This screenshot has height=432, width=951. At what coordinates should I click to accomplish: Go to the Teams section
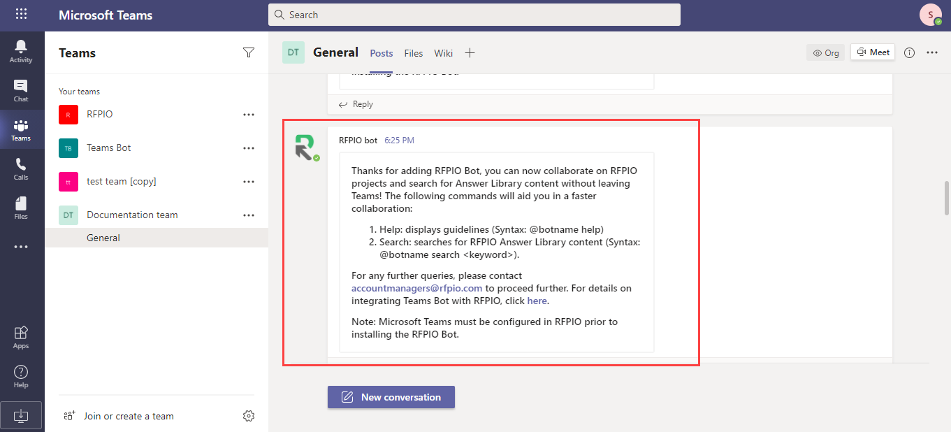pyautogui.click(x=21, y=130)
